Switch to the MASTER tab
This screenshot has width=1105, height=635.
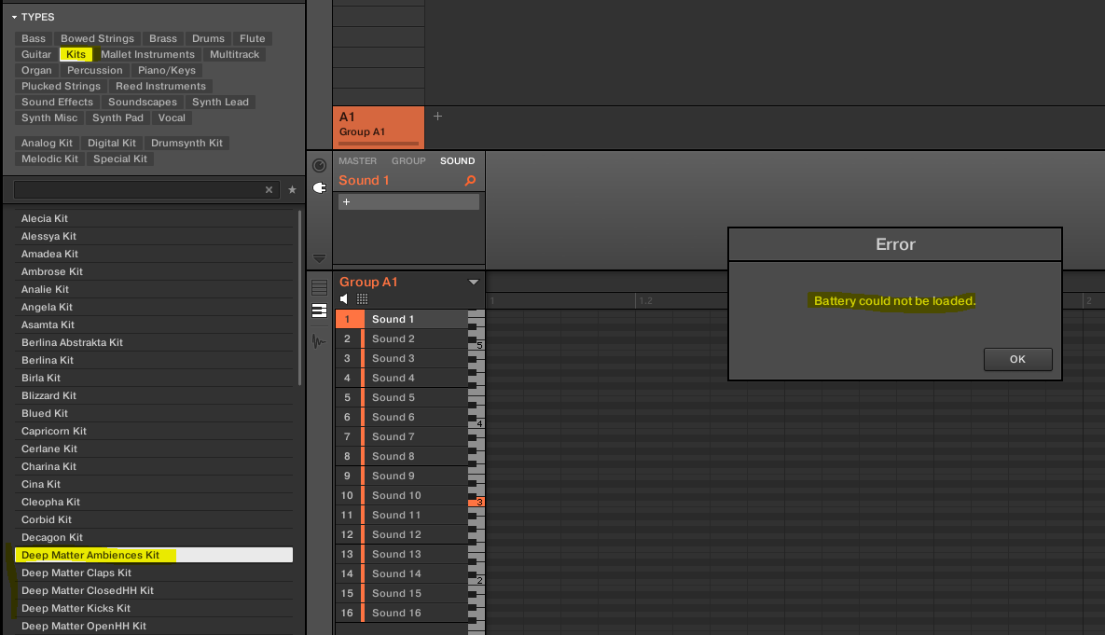[357, 161]
